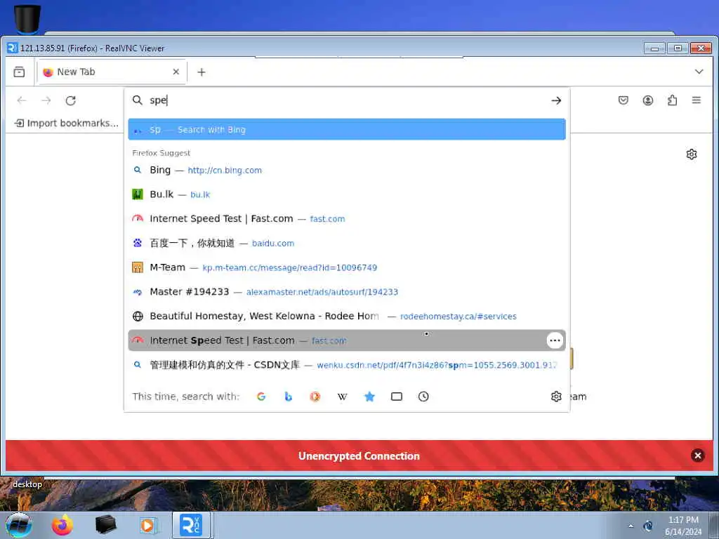Open Save to Pocket icon
The image size is (719, 539).
tap(624, 100)
